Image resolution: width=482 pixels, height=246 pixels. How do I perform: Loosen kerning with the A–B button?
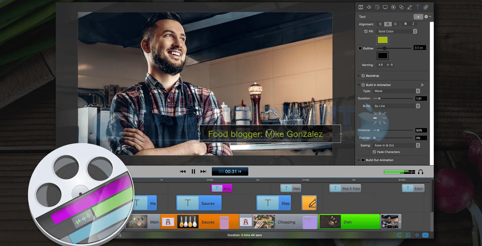390,65
